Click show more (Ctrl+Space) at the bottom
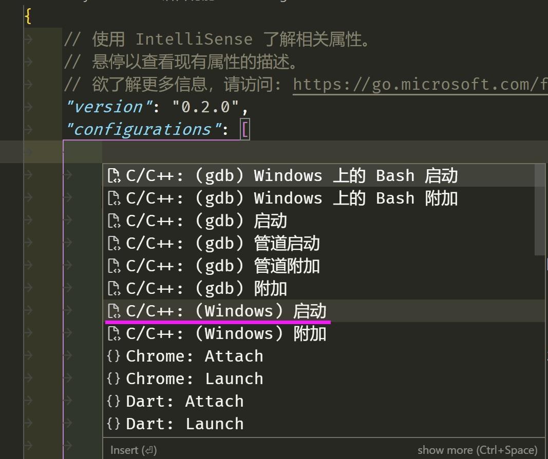This screenshot has width=548, height=459. point(479,450)
